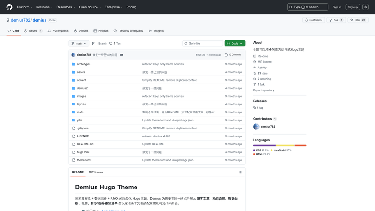
Task: Click the layouts folder icon
Action: click(x=74, y=104)
